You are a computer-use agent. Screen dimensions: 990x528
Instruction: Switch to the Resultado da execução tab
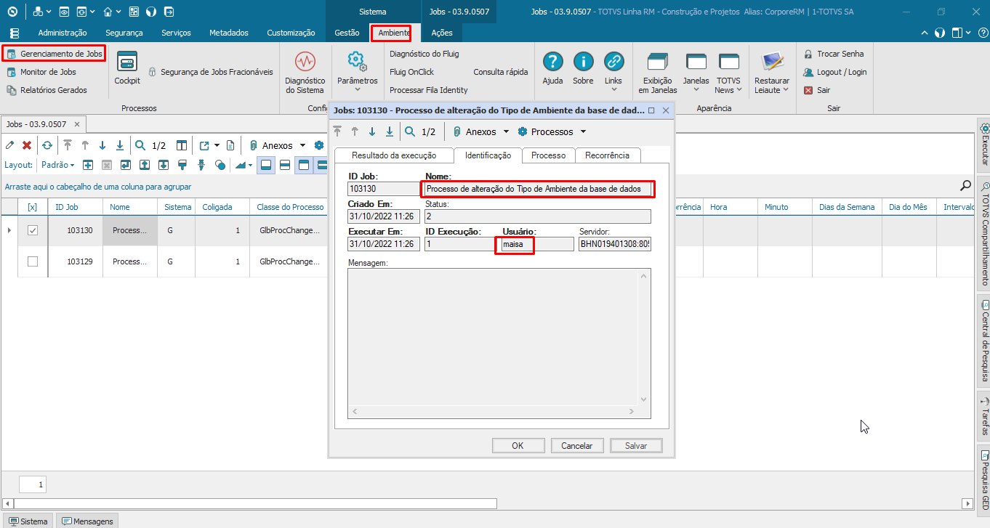[x=393, y=155]
